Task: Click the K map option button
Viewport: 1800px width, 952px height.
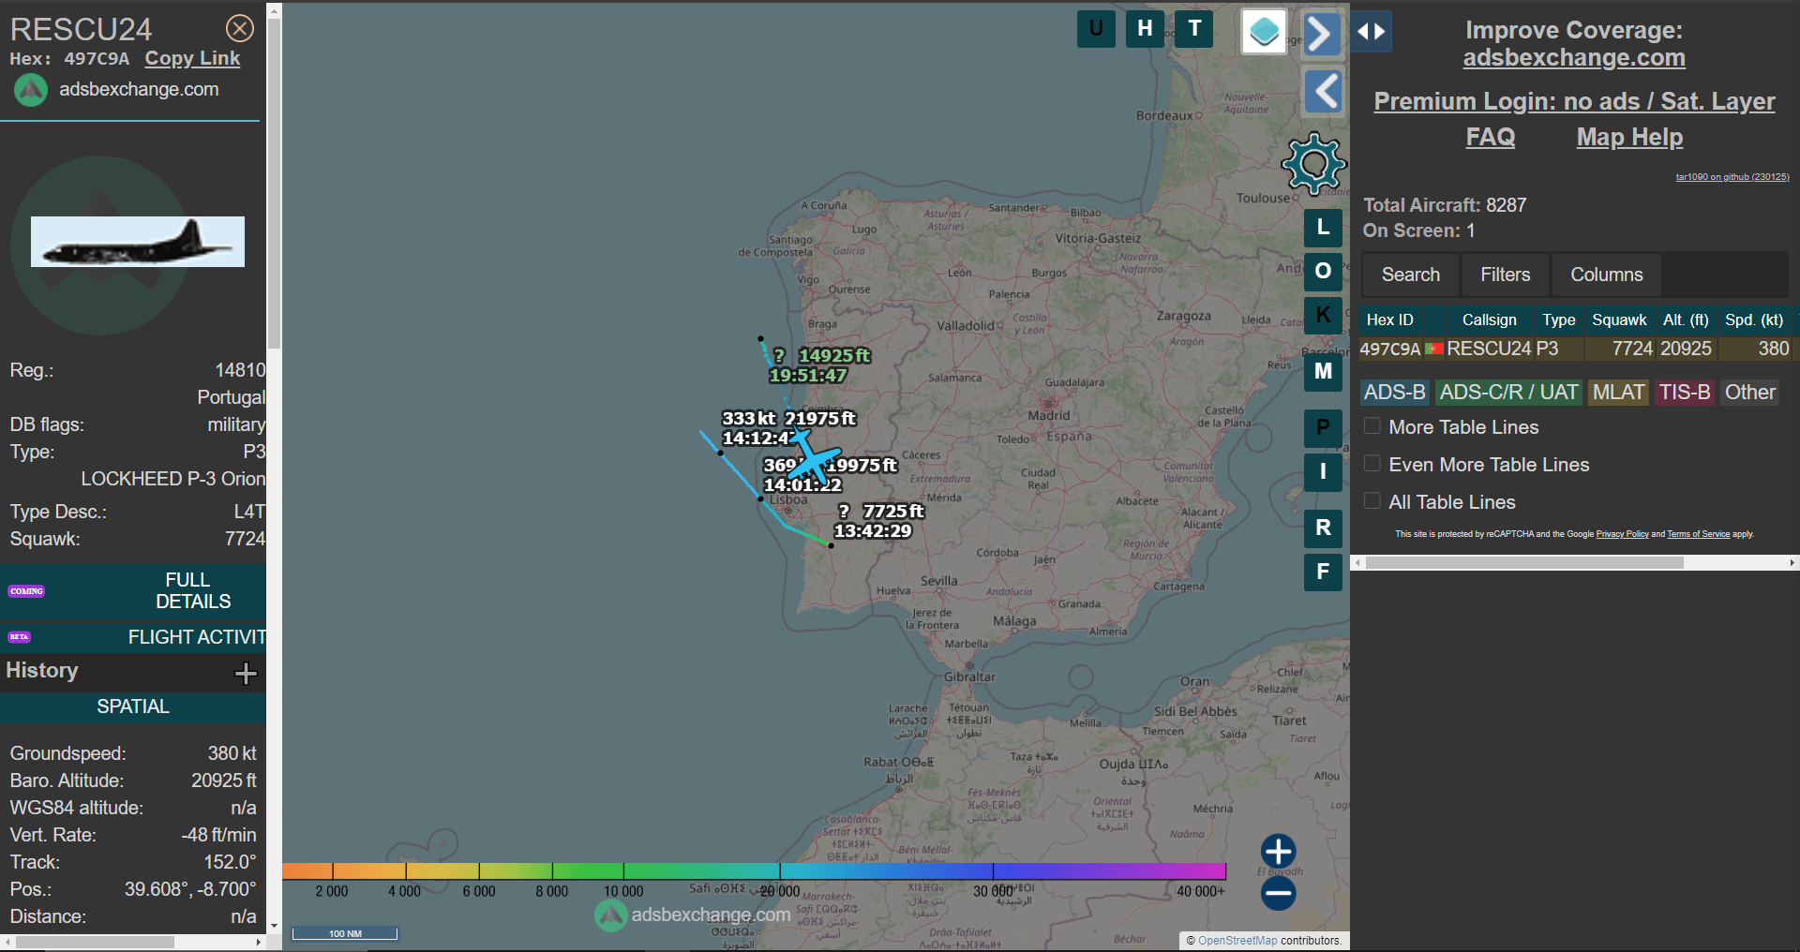Action: [x=1323, y=316]
